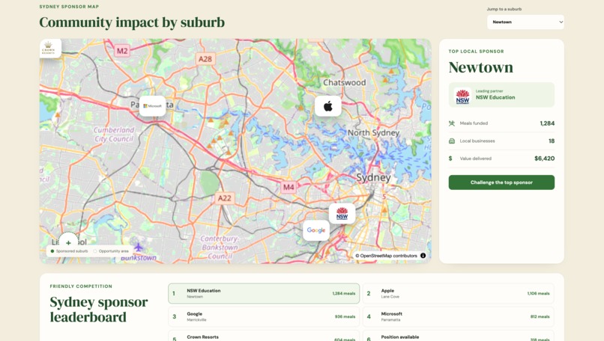Click the 1,106 meals figure for Apple
The image size is (604, 341).
click(538, 294)
